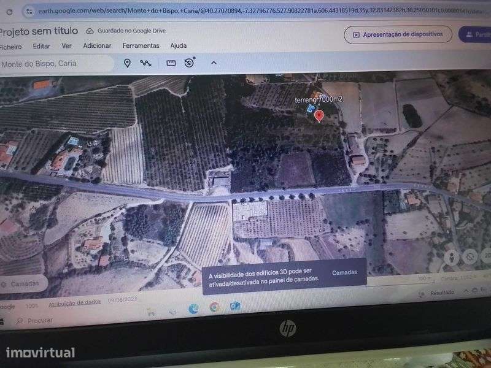Select the draw path or polygon tool
This screenshot has width=491, height=368.
tap(146, 63)
